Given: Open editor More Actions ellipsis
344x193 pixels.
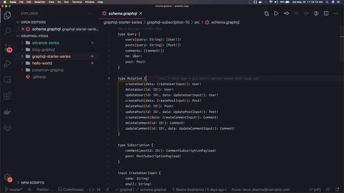Looking at the screenshot, I should 336,13.
